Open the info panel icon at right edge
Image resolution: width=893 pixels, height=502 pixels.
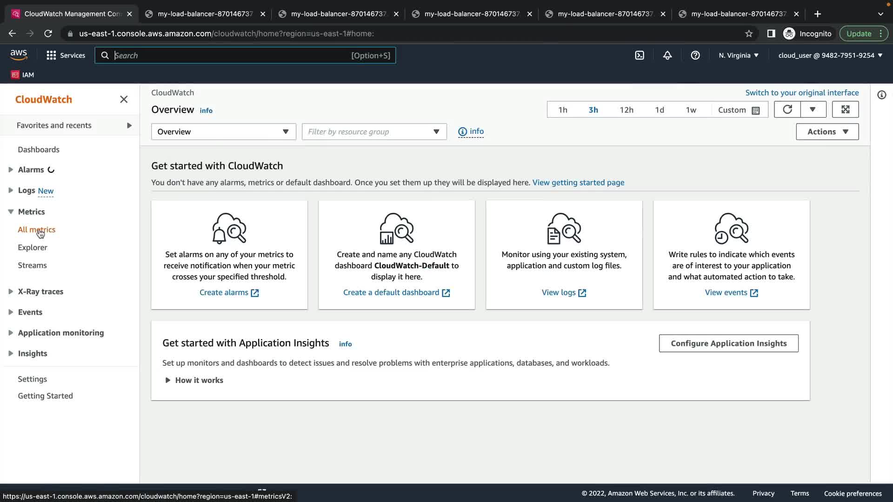881,95
